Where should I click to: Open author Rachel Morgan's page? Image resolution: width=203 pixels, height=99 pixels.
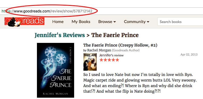click(x=99, y=50)
